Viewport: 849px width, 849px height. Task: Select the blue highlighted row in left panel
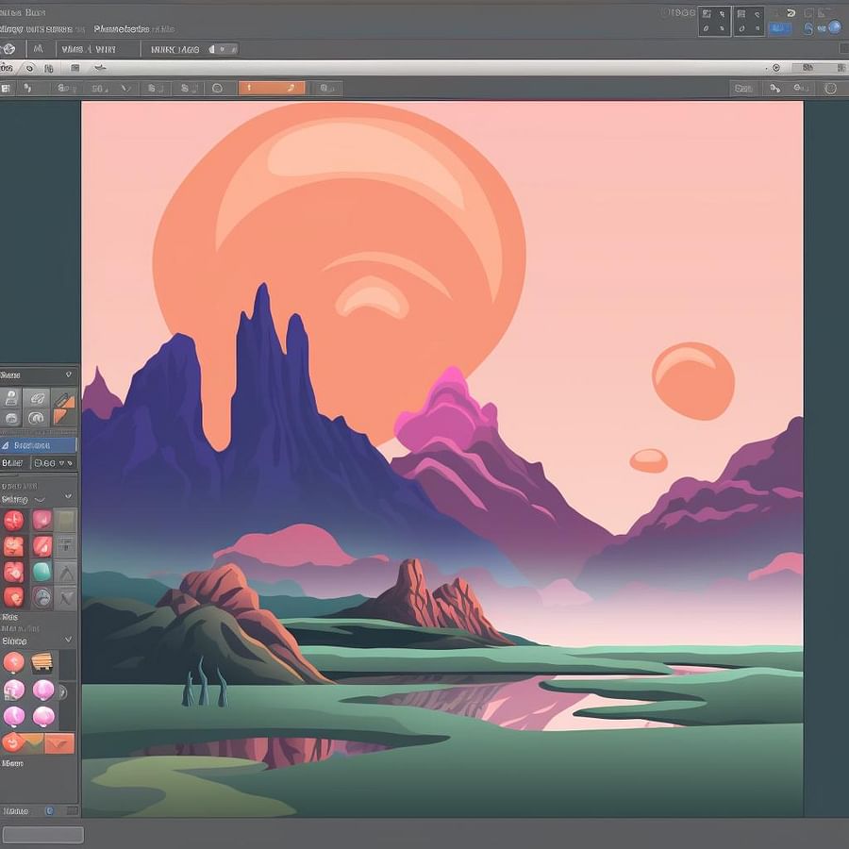tap(38, 445)
